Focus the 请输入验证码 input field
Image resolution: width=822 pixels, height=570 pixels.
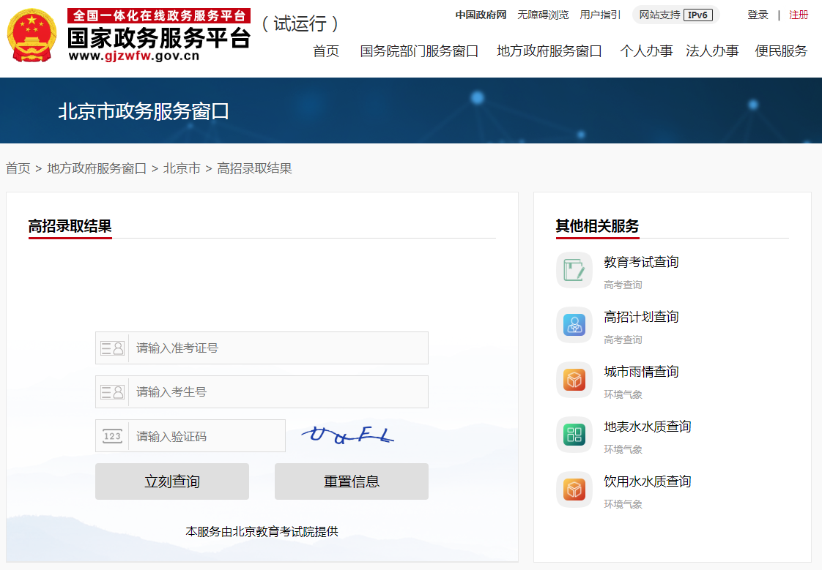[207, 436]
